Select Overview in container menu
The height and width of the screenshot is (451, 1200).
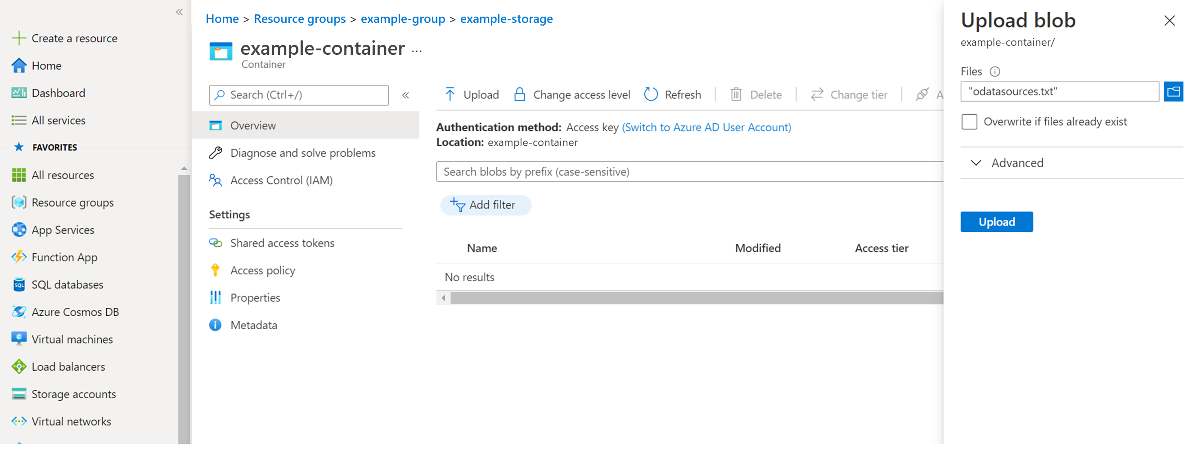pyautogui.click(x=306, y=125)
